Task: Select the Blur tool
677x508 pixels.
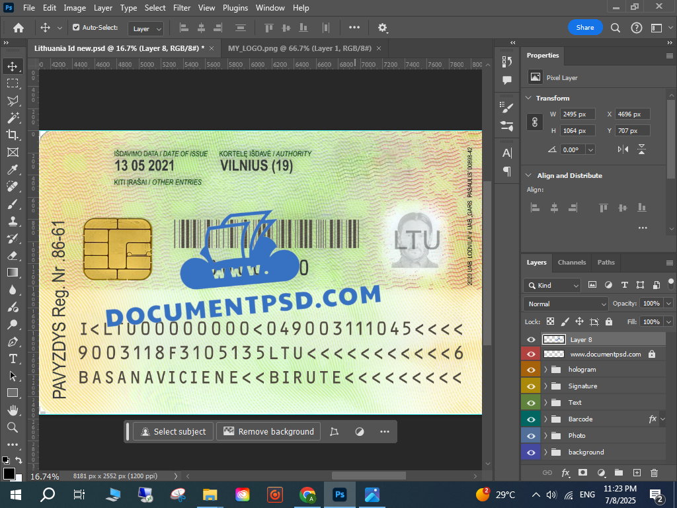Action: [13, 290]
